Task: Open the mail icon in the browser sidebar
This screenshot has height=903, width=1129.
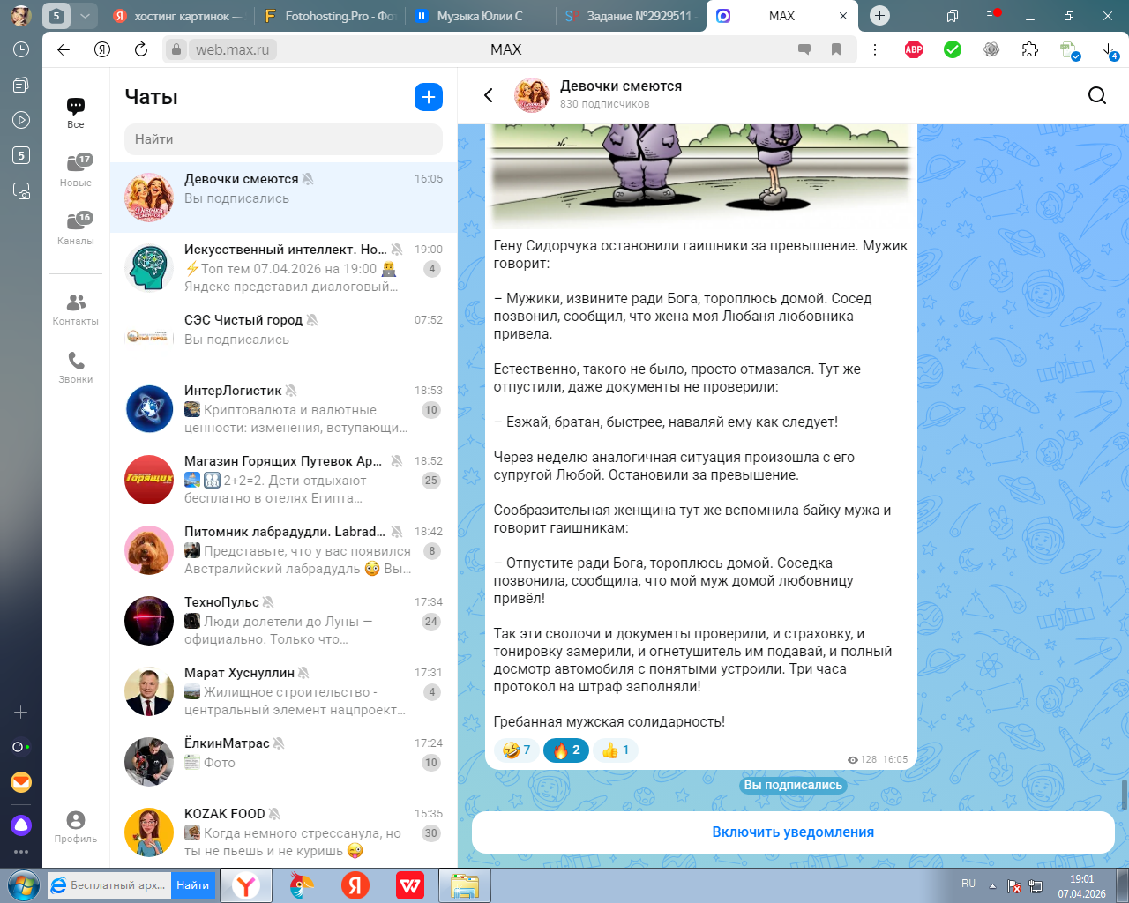Action: (21, 782)
